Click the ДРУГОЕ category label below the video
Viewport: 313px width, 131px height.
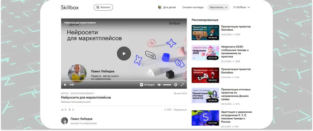point(65,93)
